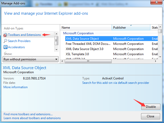Image resolution: width=164 pixels, height=123 pixels.
Task: Click Publisher cell of XML Data Source Object 3.0
Action: pyautogui.click(x=128, y=49)
